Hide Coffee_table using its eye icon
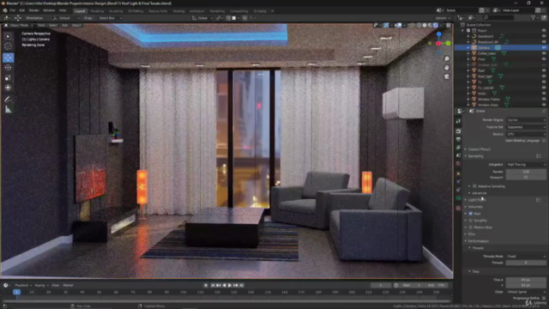The width and height of the screenshot is (549, 309). [544, 53]
